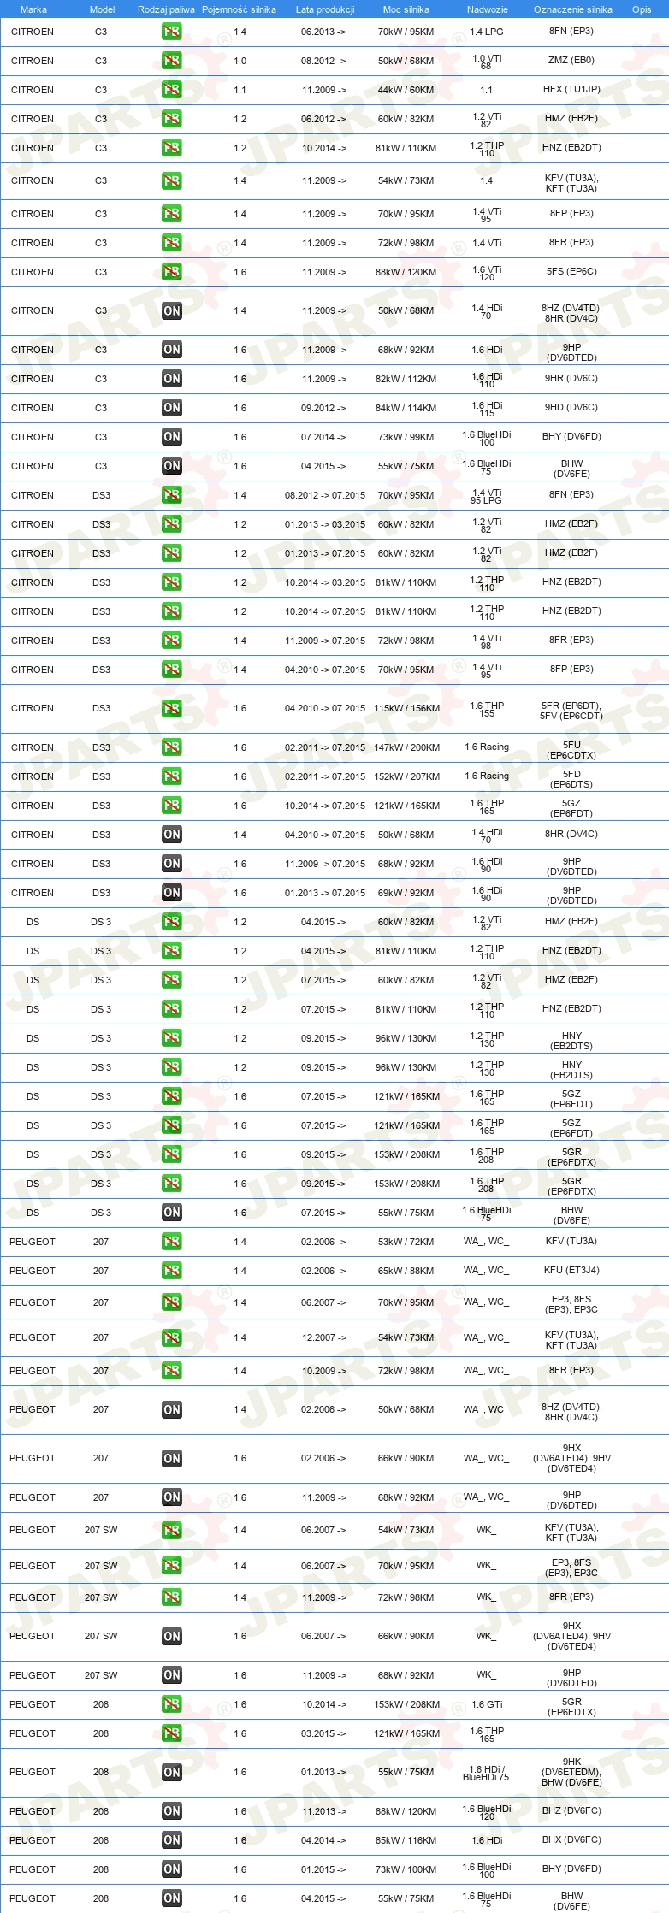Viewport: 669px width, 1913px height.
Task: Click the Moc silnika column header
Action: click(406, 9)
